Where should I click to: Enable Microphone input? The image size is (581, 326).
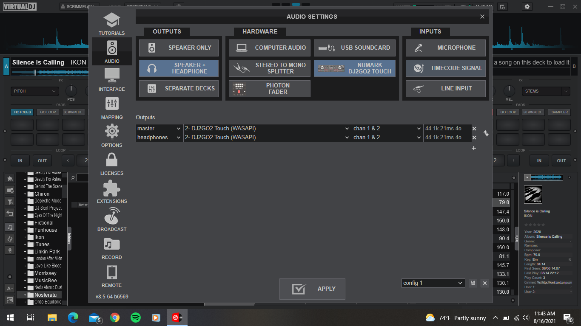[445, 48]
